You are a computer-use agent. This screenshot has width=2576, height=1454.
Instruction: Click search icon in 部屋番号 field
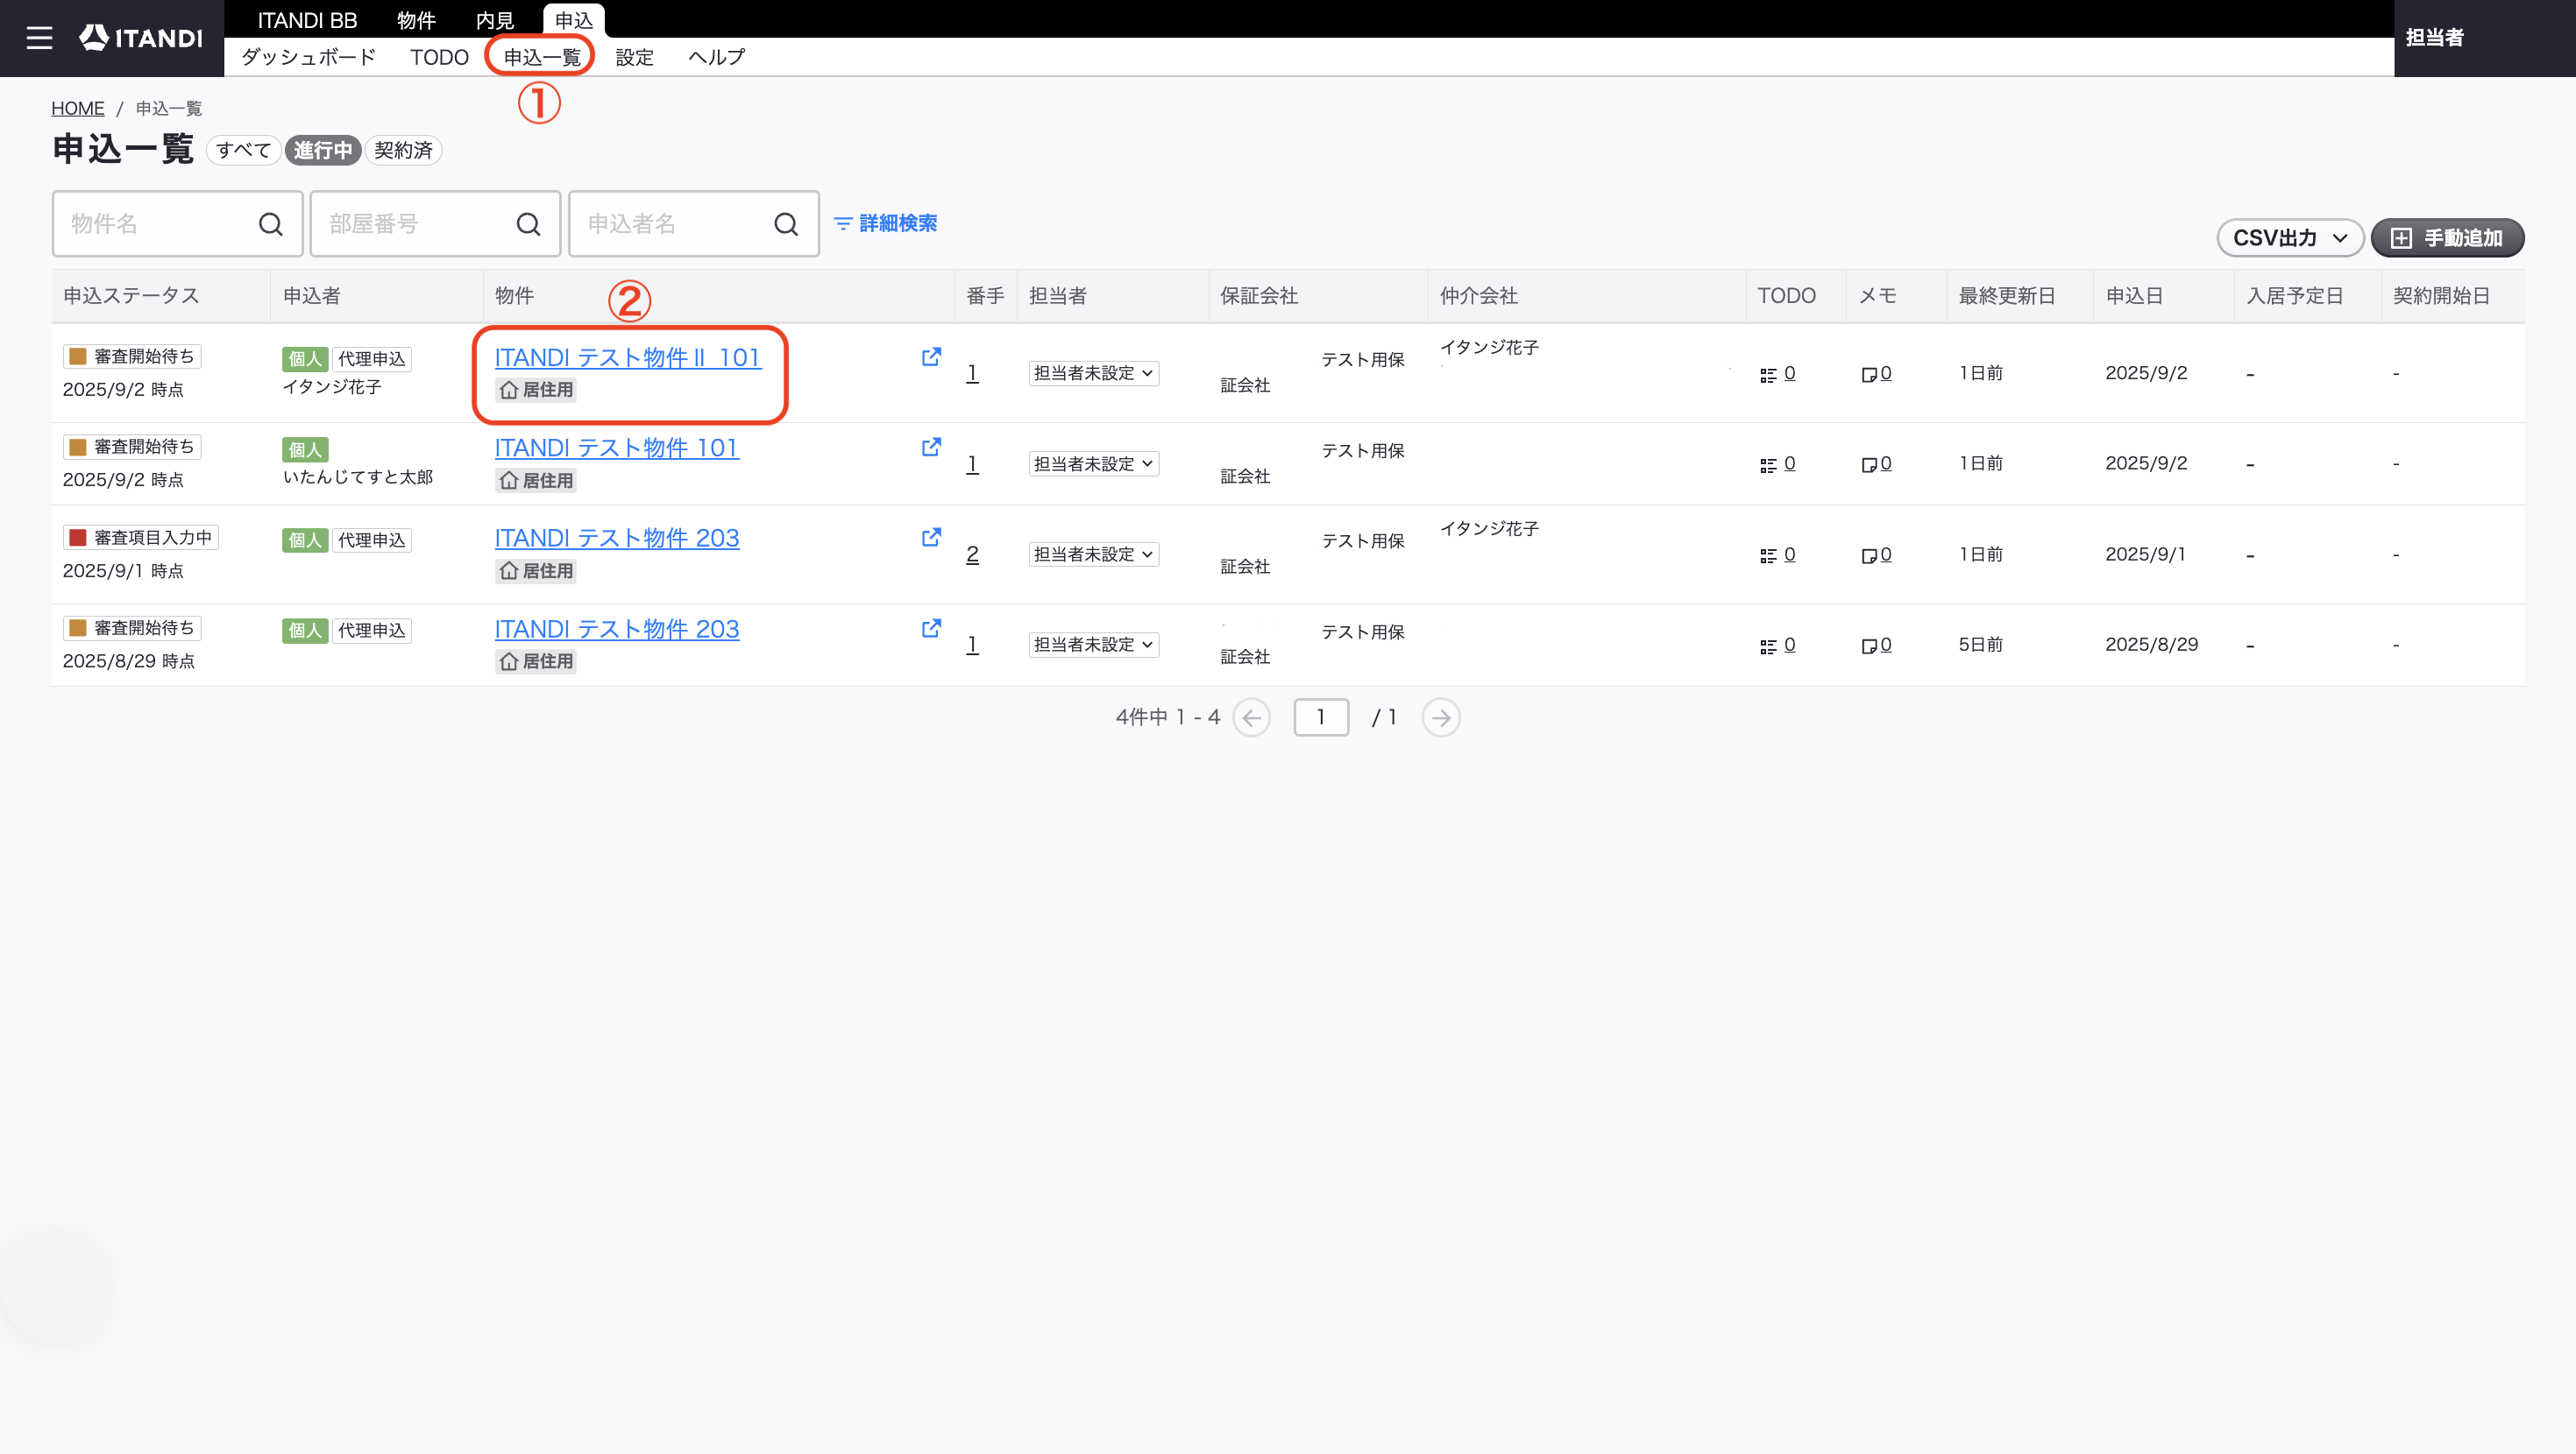pyautogui.click(x=528, y=224)
